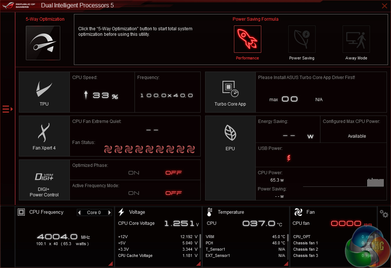This screenshot has height=268, width=391.
Task: Open DIGI+ Power Control panel
Action: click(x=44, y=180)
